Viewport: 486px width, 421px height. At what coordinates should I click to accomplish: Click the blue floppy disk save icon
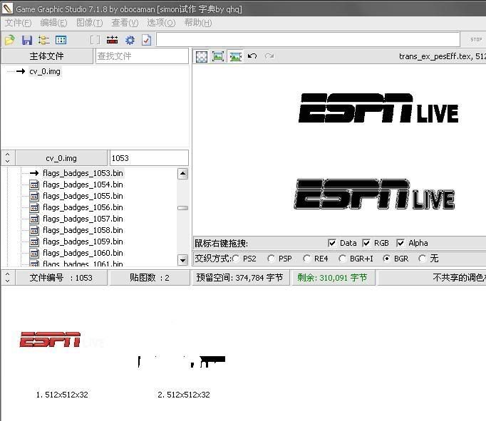[x=27, y=40]
